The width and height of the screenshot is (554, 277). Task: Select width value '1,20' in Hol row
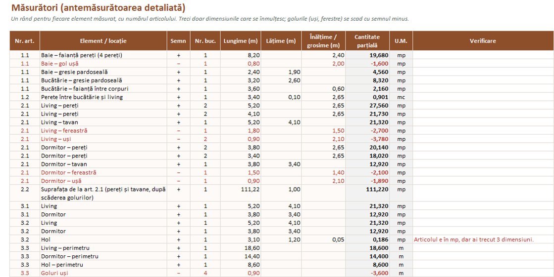pyautogui.click(x=281, y=239)
